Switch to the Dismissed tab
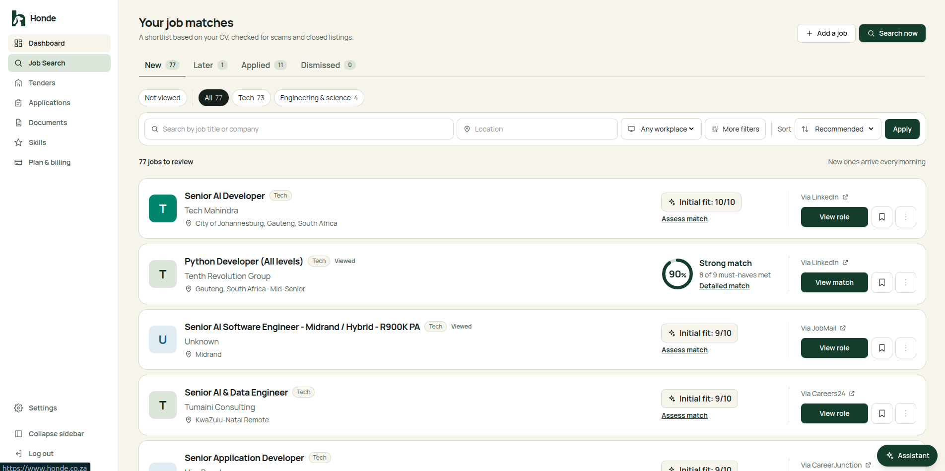 coord(328,65)
